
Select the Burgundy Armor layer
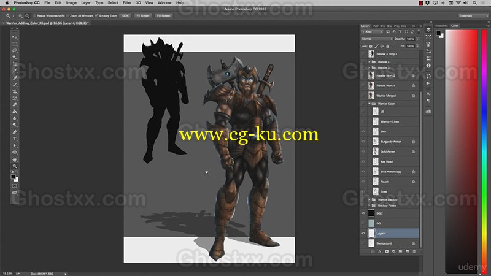pos(390,142)
